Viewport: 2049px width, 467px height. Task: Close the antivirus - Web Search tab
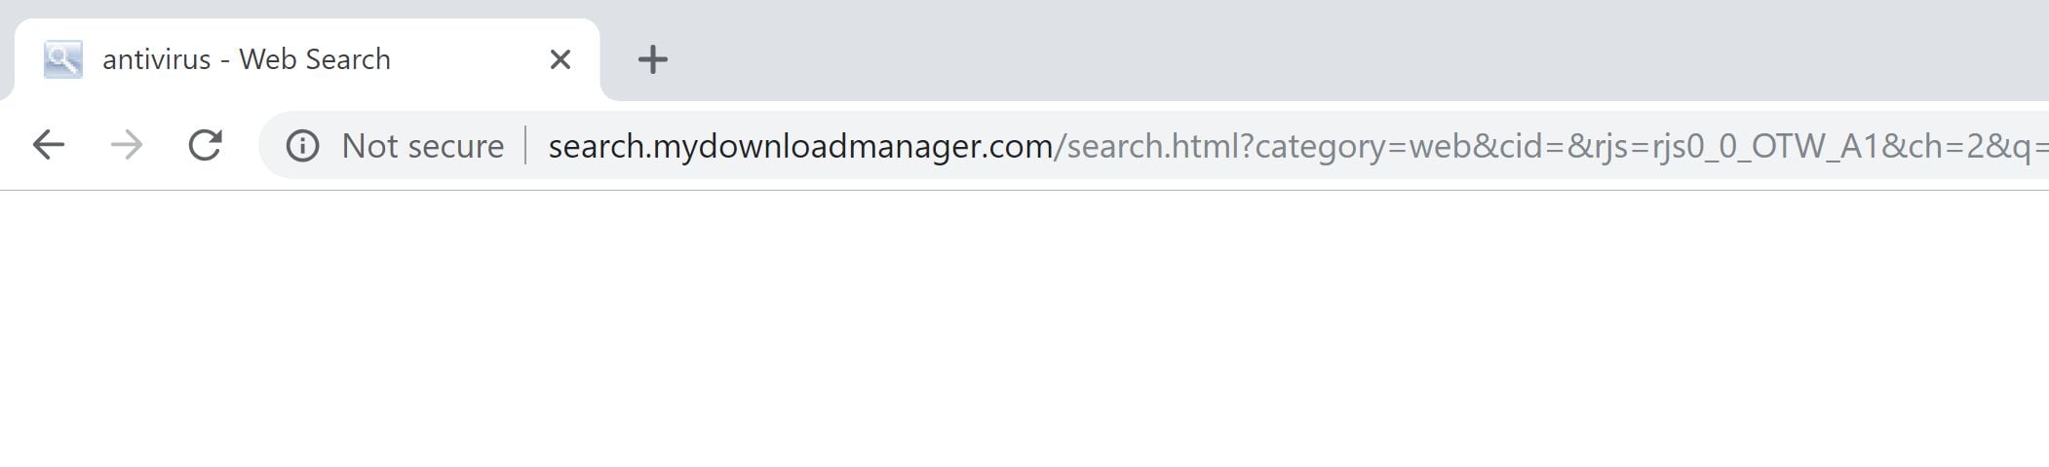pos(560,59)
